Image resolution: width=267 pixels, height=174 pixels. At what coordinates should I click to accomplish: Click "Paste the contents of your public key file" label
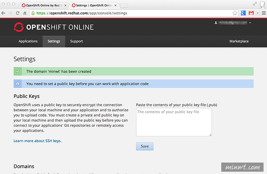point(177,105)
